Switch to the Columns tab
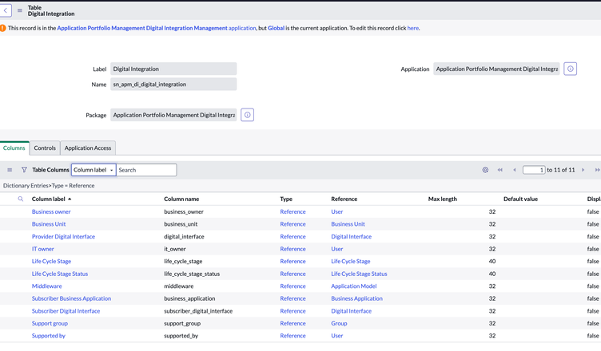 pyautogui.click(x=14, y=148)
